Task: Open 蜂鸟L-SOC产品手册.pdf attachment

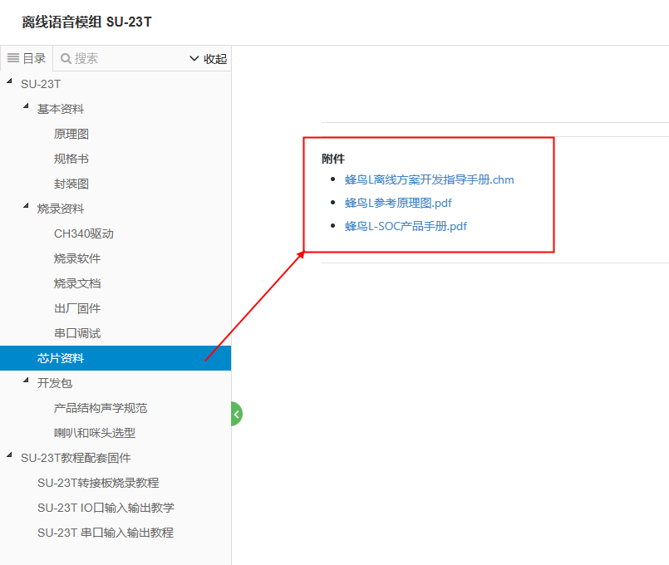Action: (x=406, y=226)
